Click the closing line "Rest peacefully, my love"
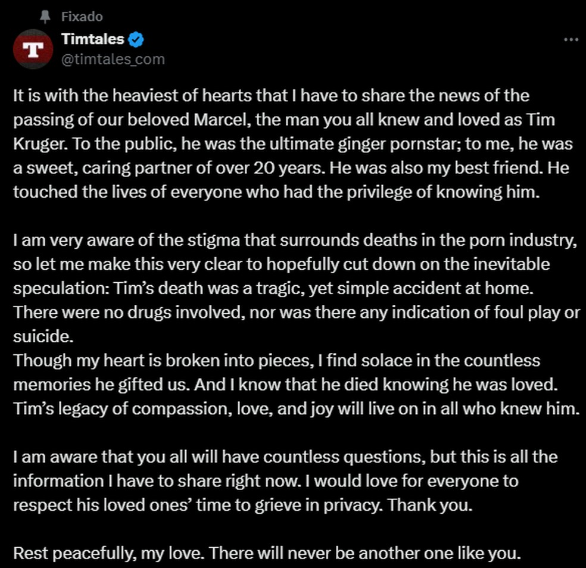 tap(267, 554)
